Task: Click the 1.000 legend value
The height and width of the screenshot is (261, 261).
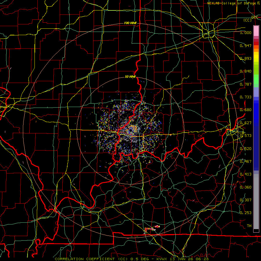Action: (246, 32)
